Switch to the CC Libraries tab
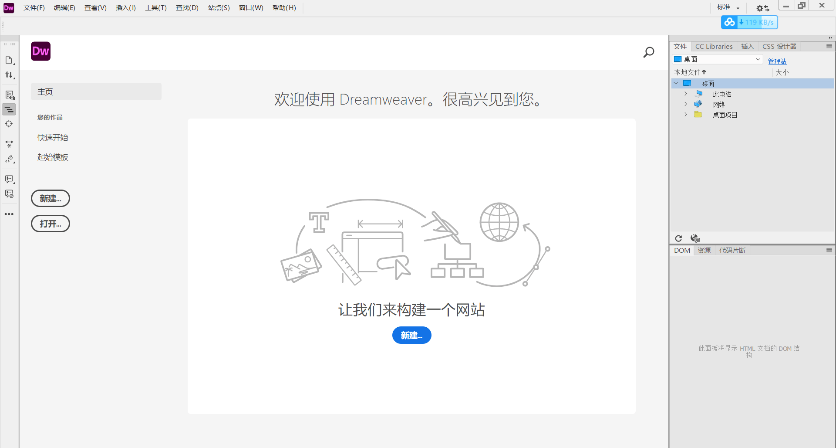 (x=714, y=46)
